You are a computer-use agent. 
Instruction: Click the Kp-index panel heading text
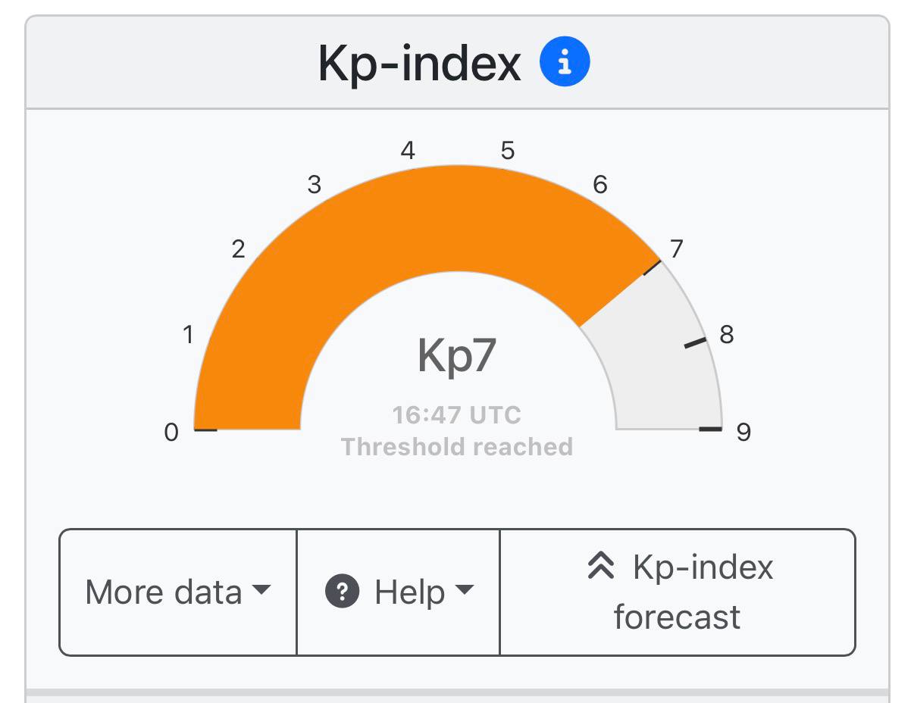(x=419, y=63)
